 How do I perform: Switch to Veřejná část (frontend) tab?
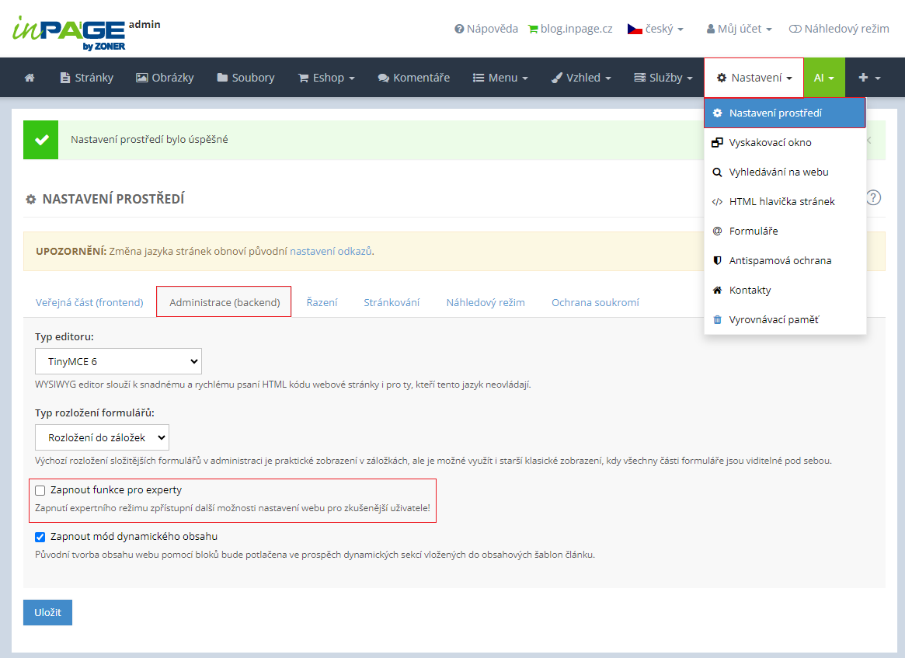click(x=89, y=302)
